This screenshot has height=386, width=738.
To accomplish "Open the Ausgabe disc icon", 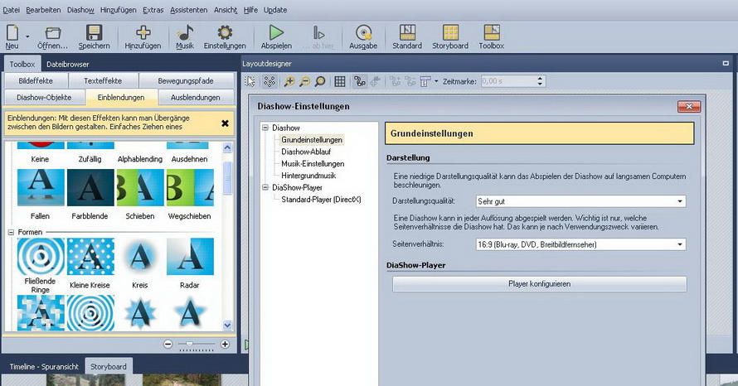I will click(363, 33).
